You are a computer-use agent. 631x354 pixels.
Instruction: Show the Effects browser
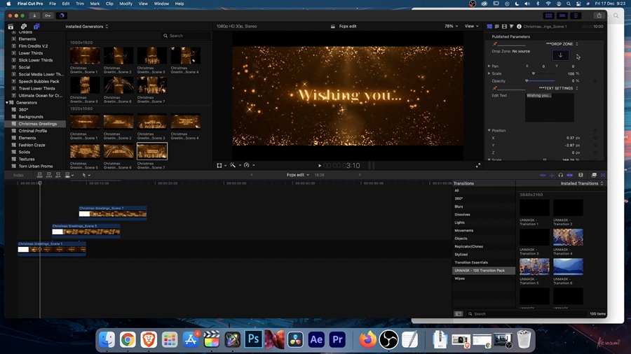click(x=594, y=176)
